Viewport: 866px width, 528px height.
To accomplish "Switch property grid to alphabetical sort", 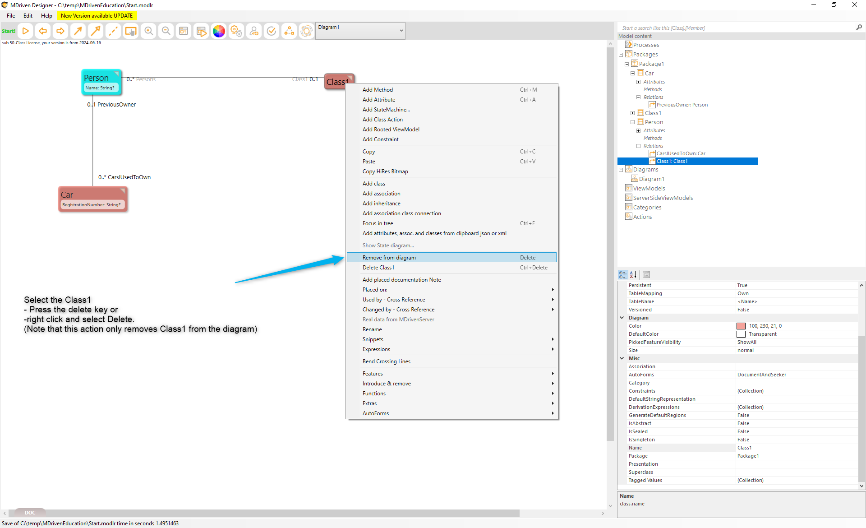I will click(633, 274).
